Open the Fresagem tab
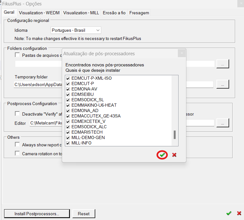The height and width of the screenshot is (220, 244). point(139,13)
